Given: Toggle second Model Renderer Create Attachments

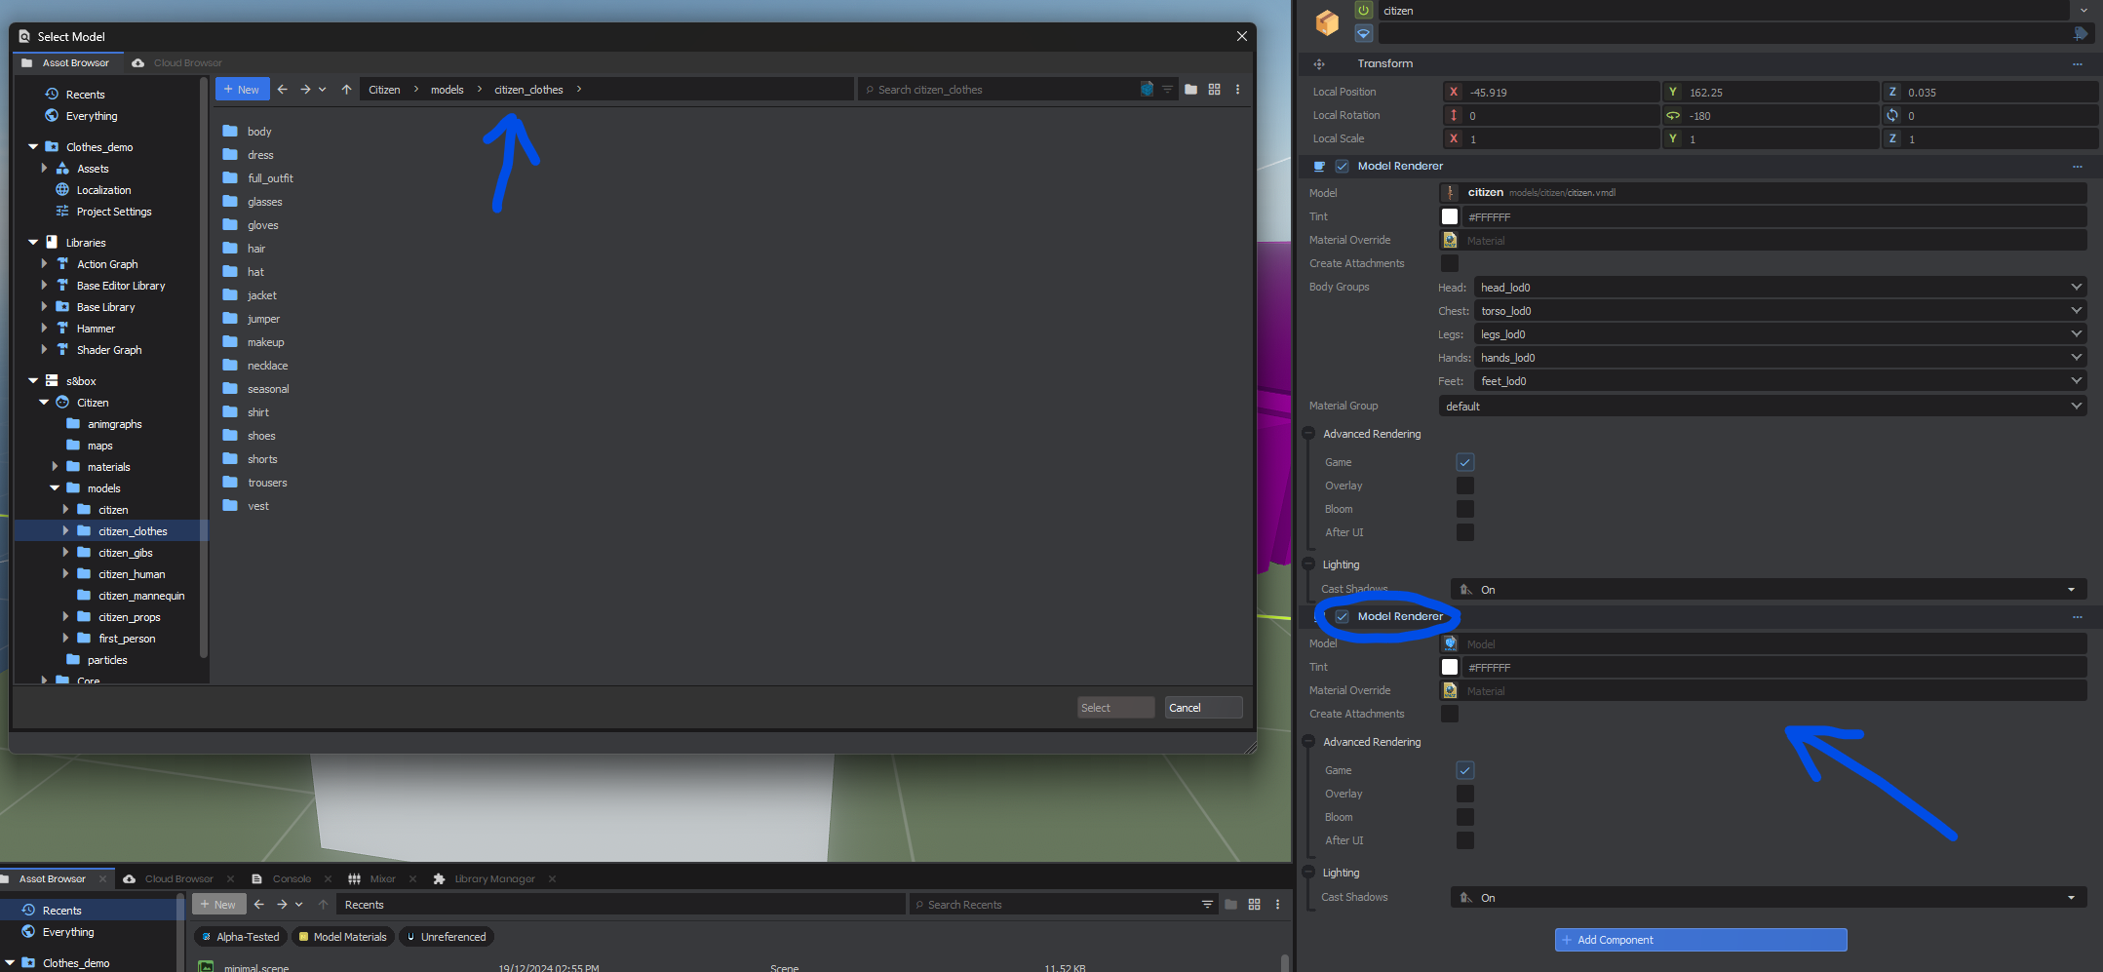Looking at the screenshot, I should tap(1450, 715).
